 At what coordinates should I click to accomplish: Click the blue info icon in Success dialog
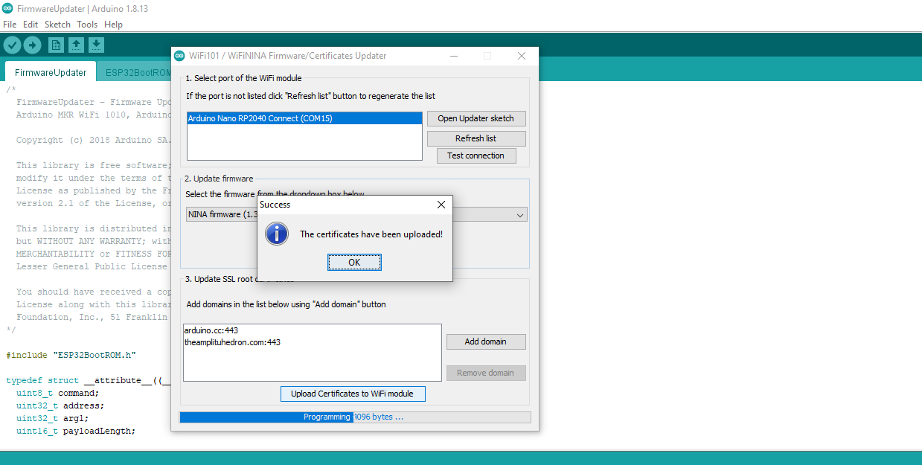tap(277, 234)
